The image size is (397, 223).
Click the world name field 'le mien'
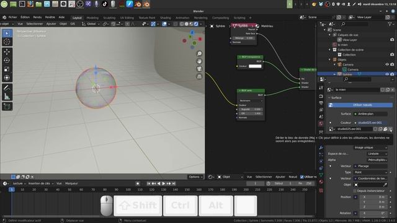tap(357, 90)
